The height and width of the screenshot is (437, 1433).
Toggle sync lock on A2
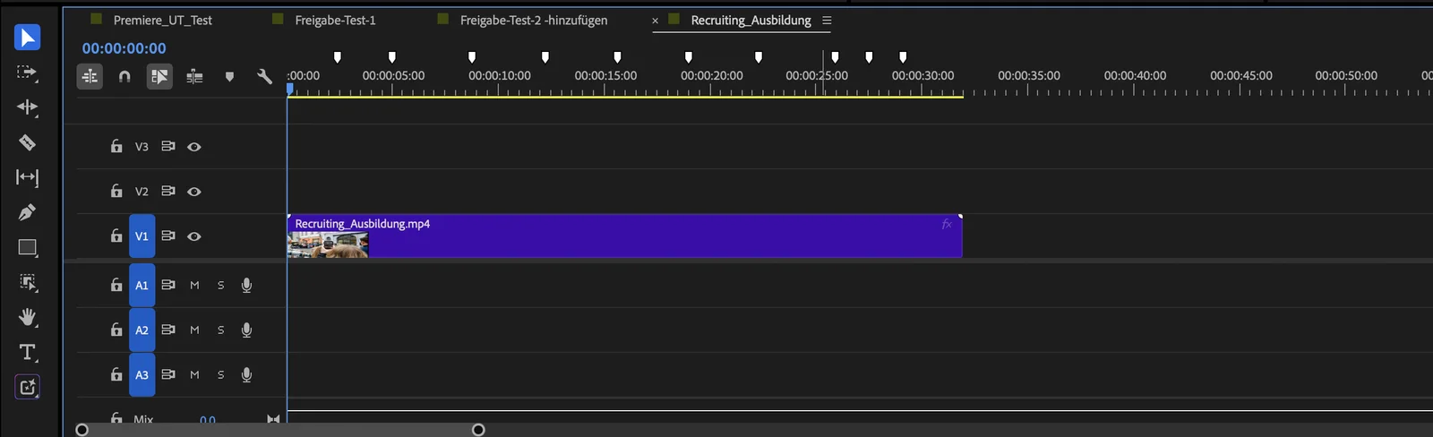click(167, 330)
